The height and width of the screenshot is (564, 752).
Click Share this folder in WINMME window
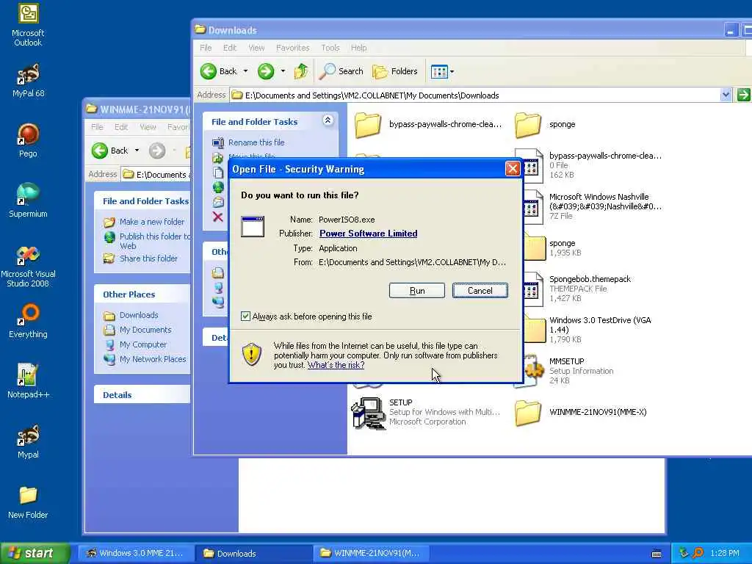pyautogui.click(x=148, y=258)
